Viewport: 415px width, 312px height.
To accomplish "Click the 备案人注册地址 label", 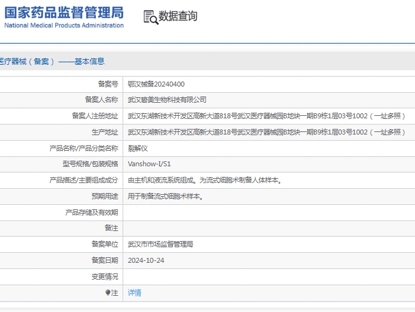I will click(x=95, y=116).
